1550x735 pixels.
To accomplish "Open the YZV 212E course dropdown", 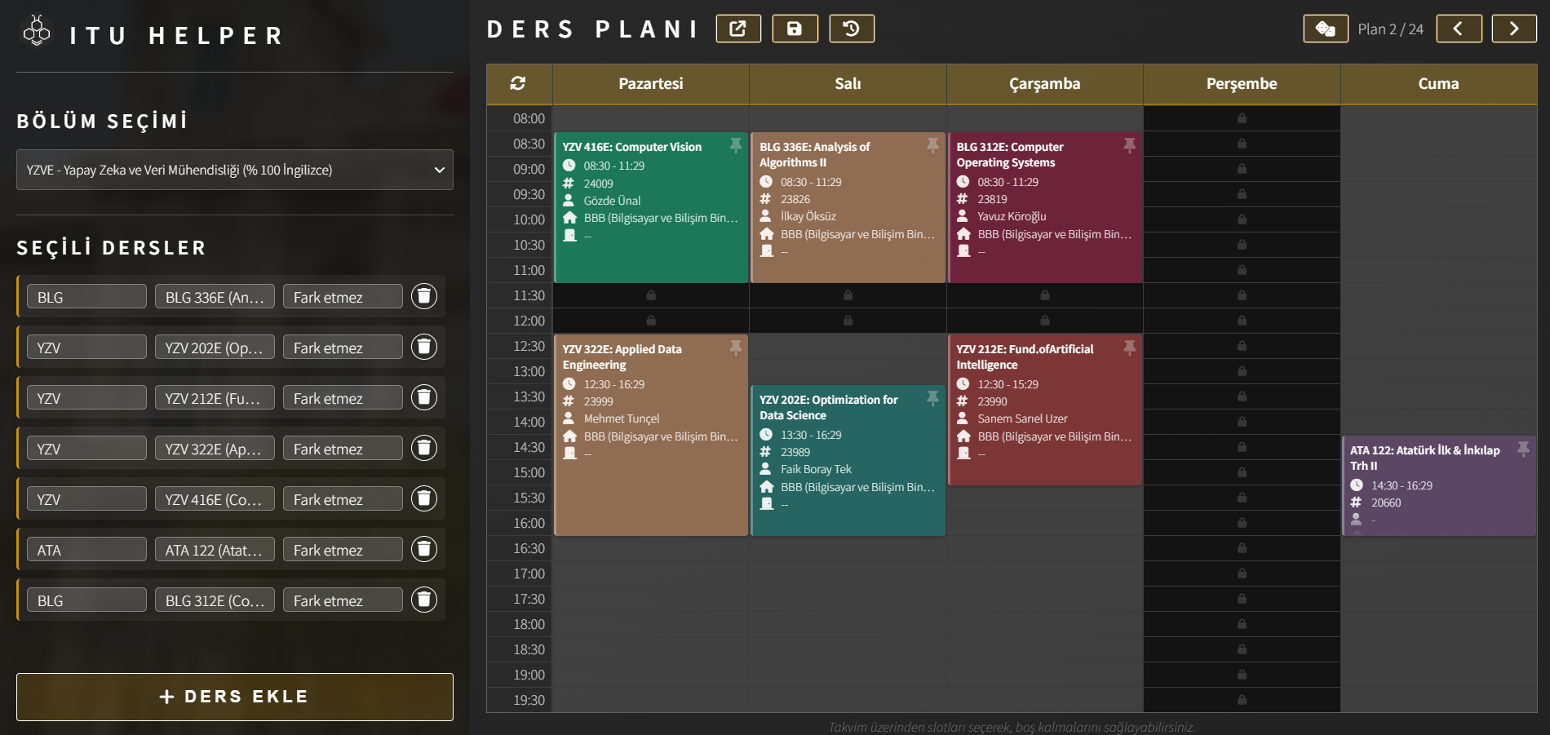I will tap(215, 398).
